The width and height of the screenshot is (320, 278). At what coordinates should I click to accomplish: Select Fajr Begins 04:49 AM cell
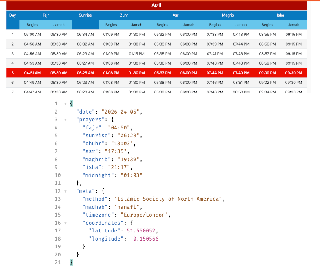tap(33, 82)
